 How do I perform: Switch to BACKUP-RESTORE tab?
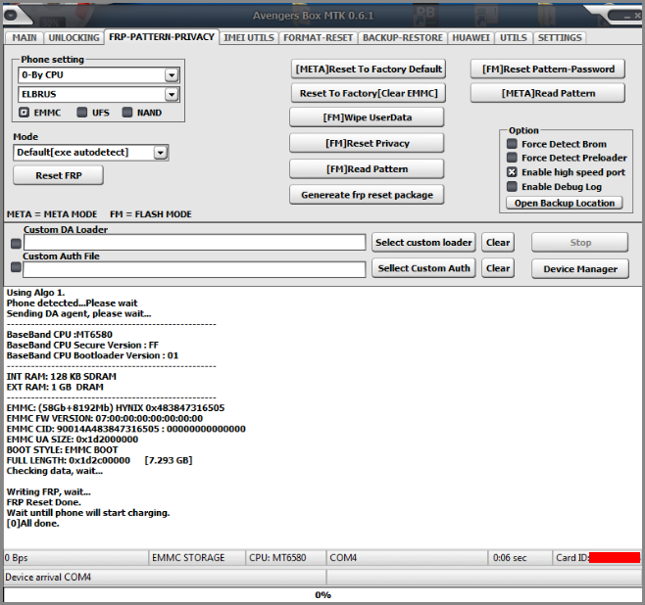(403, 38)
